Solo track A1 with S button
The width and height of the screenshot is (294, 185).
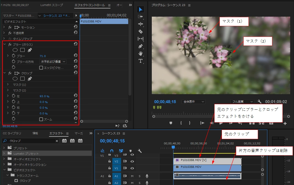tap(139, 176)
